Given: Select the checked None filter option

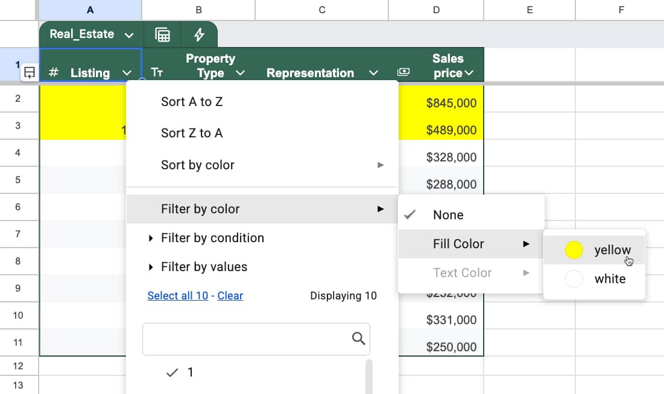Looking at the screenshot, I should (x=472, y=215).
